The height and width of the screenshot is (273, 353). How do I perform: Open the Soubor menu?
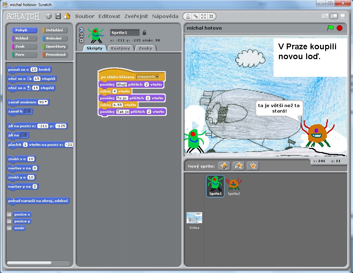coord(85,16)
